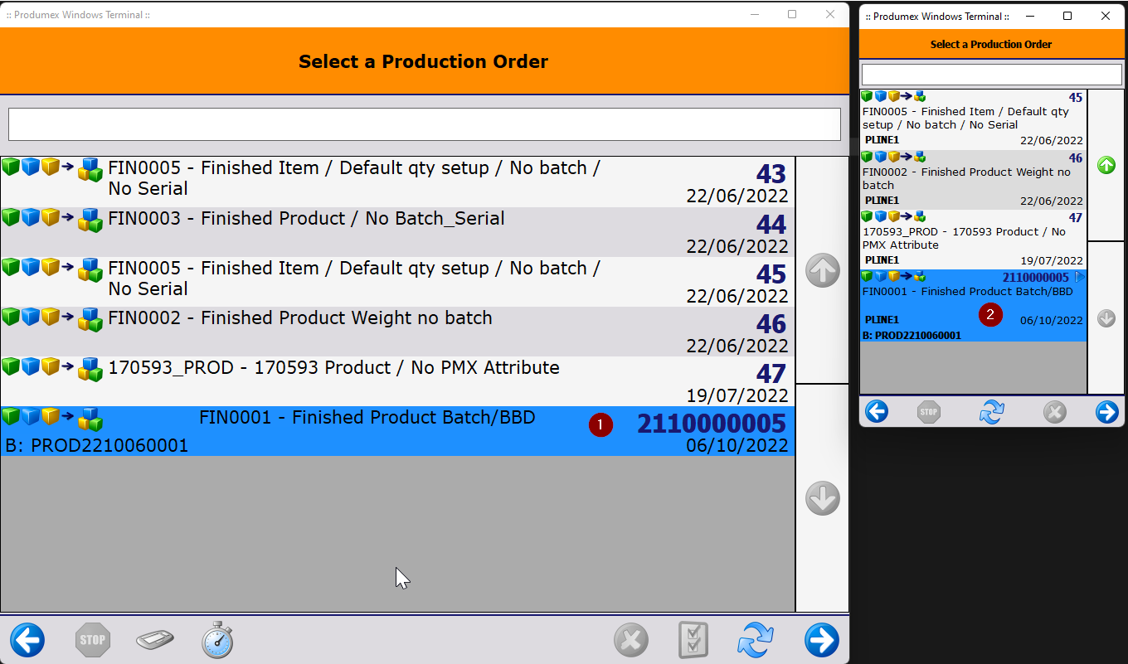Select order 45 FIN0005 in the small window
This screenshot has height=664, width=1128.
(973, 119)
